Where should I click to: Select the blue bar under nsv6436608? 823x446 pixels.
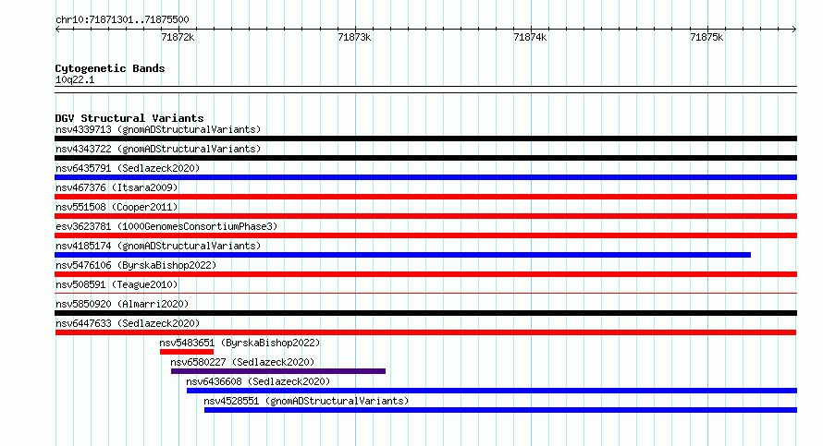(492, 391)
